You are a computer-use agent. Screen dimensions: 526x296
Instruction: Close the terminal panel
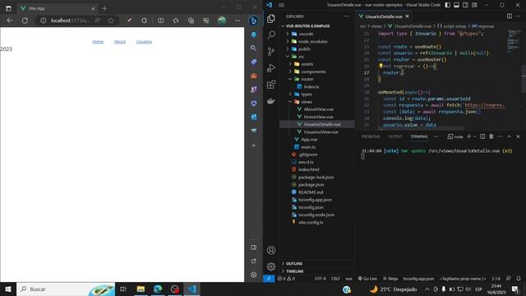pos(518,136)
